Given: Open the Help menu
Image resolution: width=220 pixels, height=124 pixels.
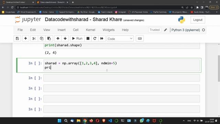Looking at the screenshot, I should pyautogui.click(x=125, y=30).
